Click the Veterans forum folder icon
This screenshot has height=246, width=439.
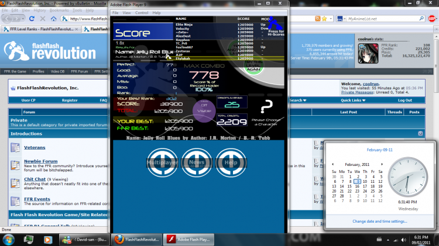pos(15,147)
